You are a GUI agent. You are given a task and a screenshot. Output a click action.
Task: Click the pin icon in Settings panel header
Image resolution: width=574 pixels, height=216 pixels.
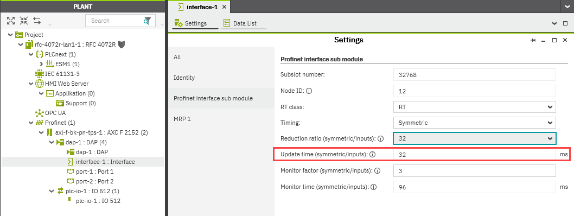point(533,40)
